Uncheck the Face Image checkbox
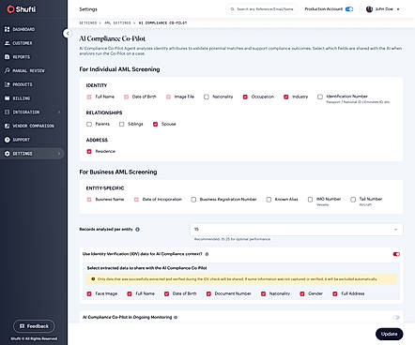 pyautogui.click(x=89, y=293)
